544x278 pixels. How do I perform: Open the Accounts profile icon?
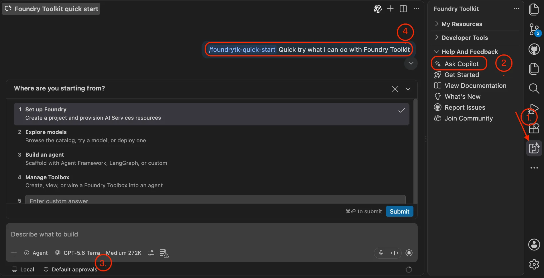click(534, 245)
